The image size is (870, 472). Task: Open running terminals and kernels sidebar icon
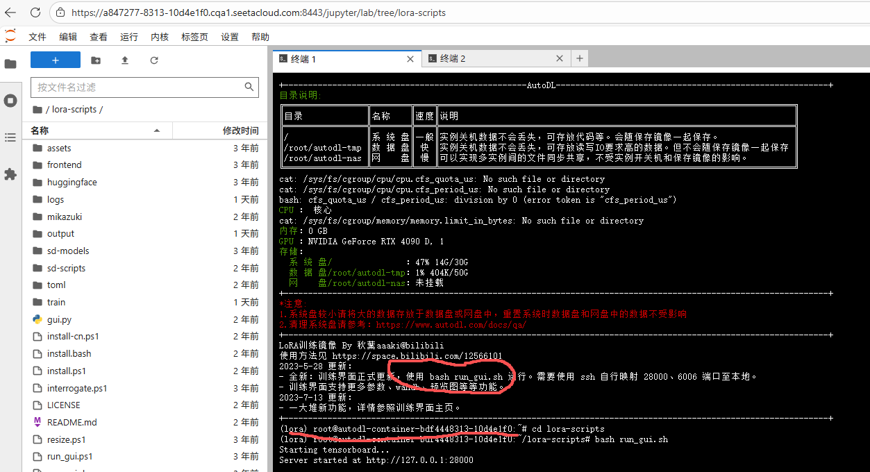coord(10,101)
